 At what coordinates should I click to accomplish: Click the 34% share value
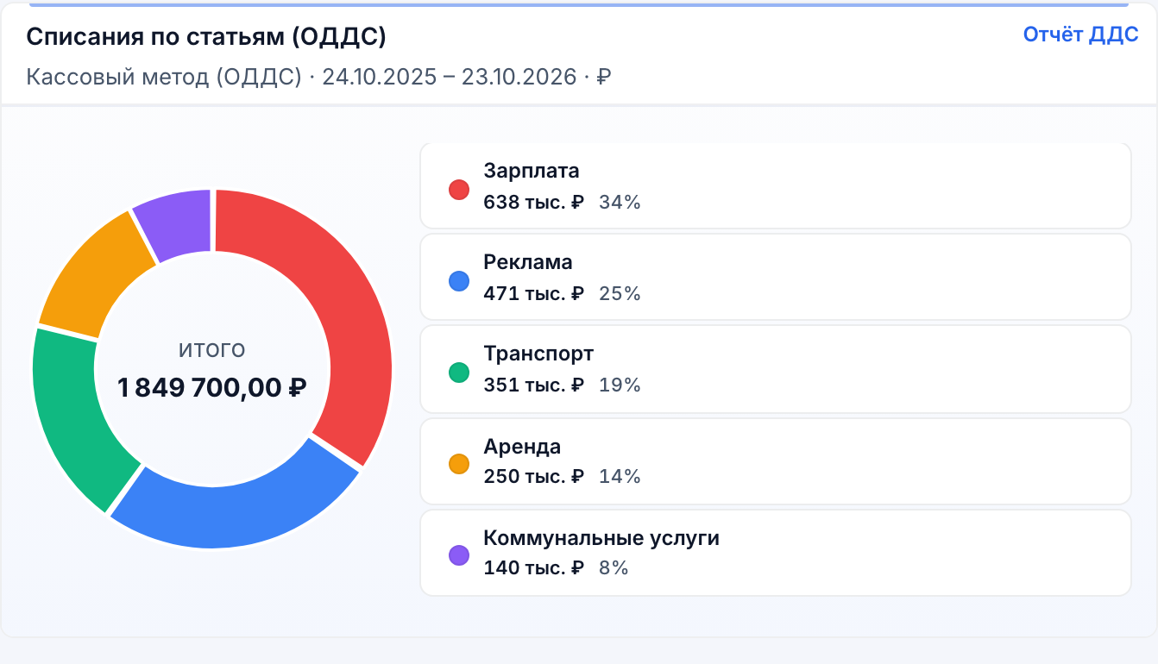pyautogui.click(x=620, y=203)
